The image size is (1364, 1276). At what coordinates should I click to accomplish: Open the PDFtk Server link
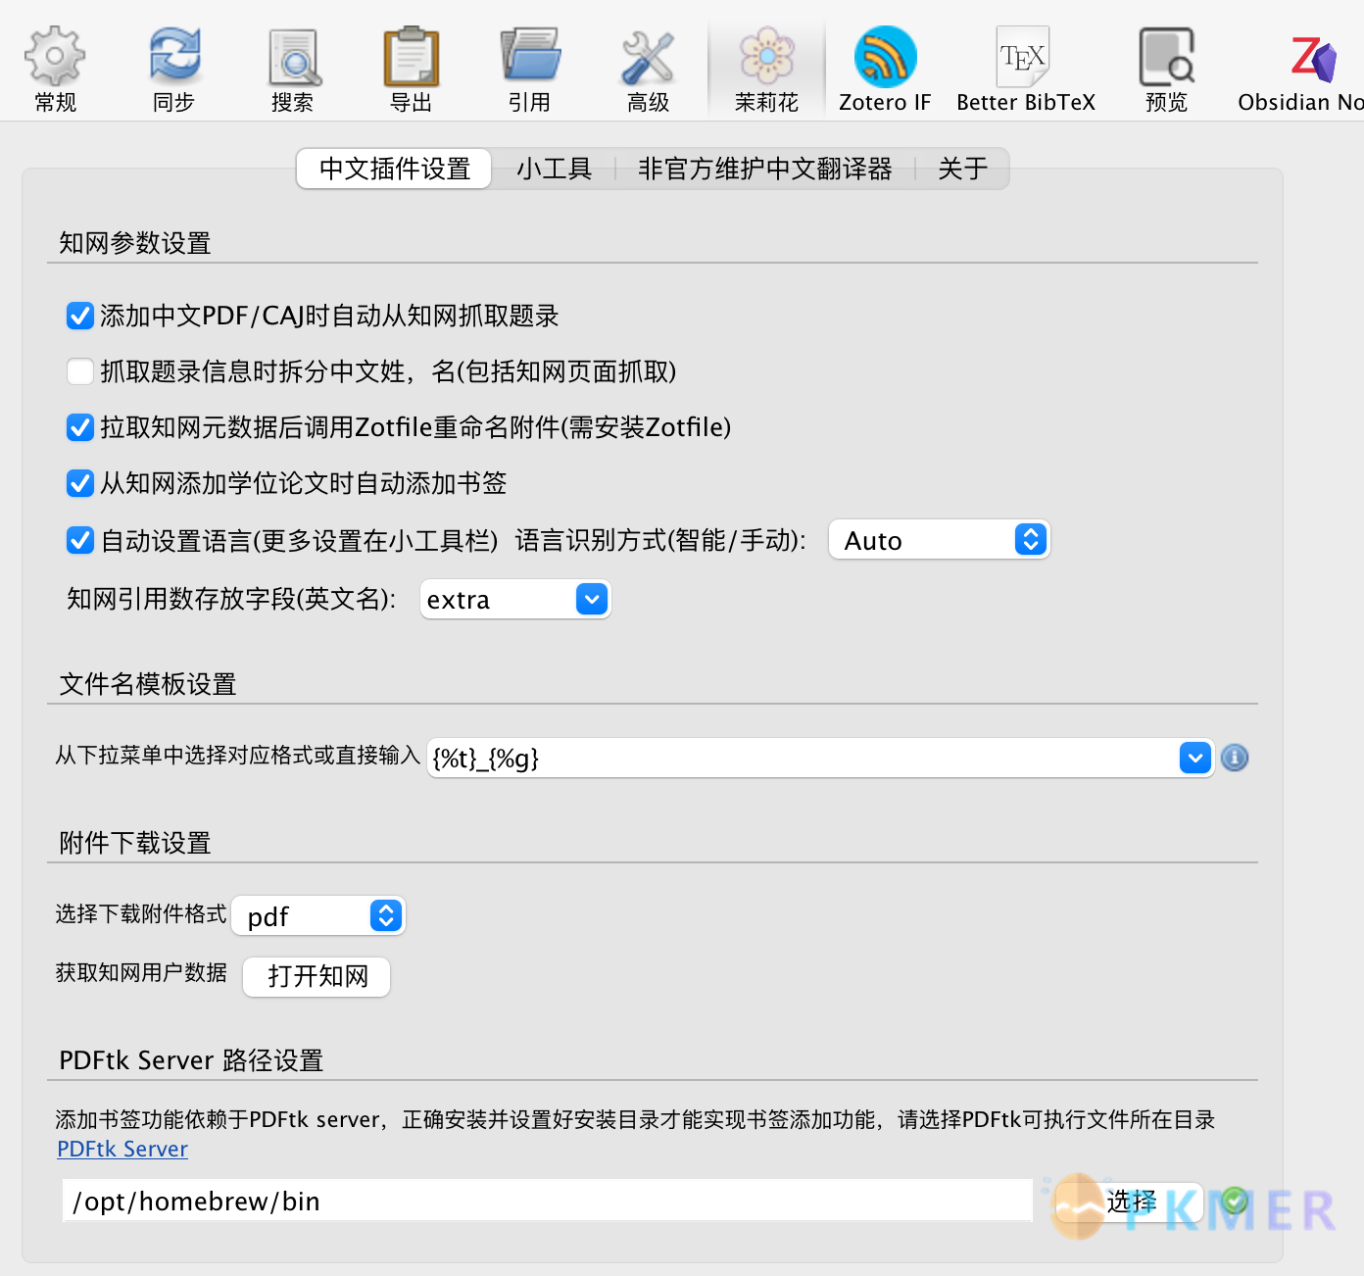coord(122,1149)
